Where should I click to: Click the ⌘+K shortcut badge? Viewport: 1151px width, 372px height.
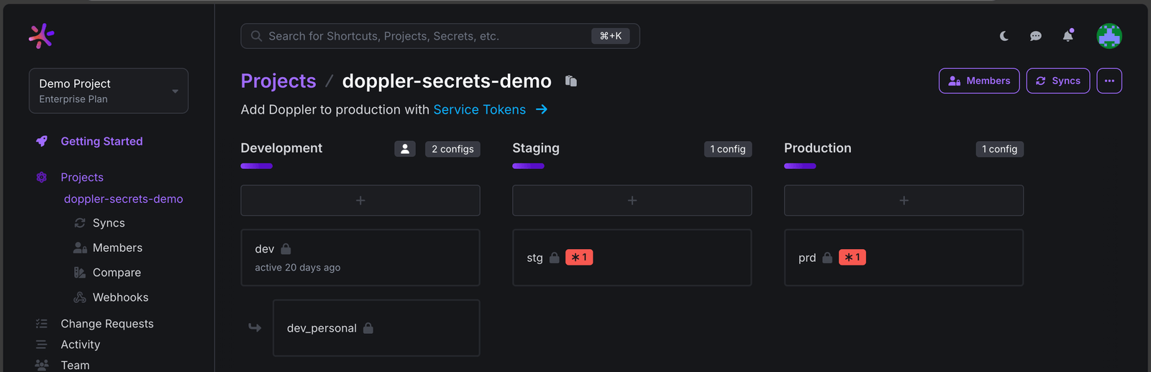click(611, 36)
